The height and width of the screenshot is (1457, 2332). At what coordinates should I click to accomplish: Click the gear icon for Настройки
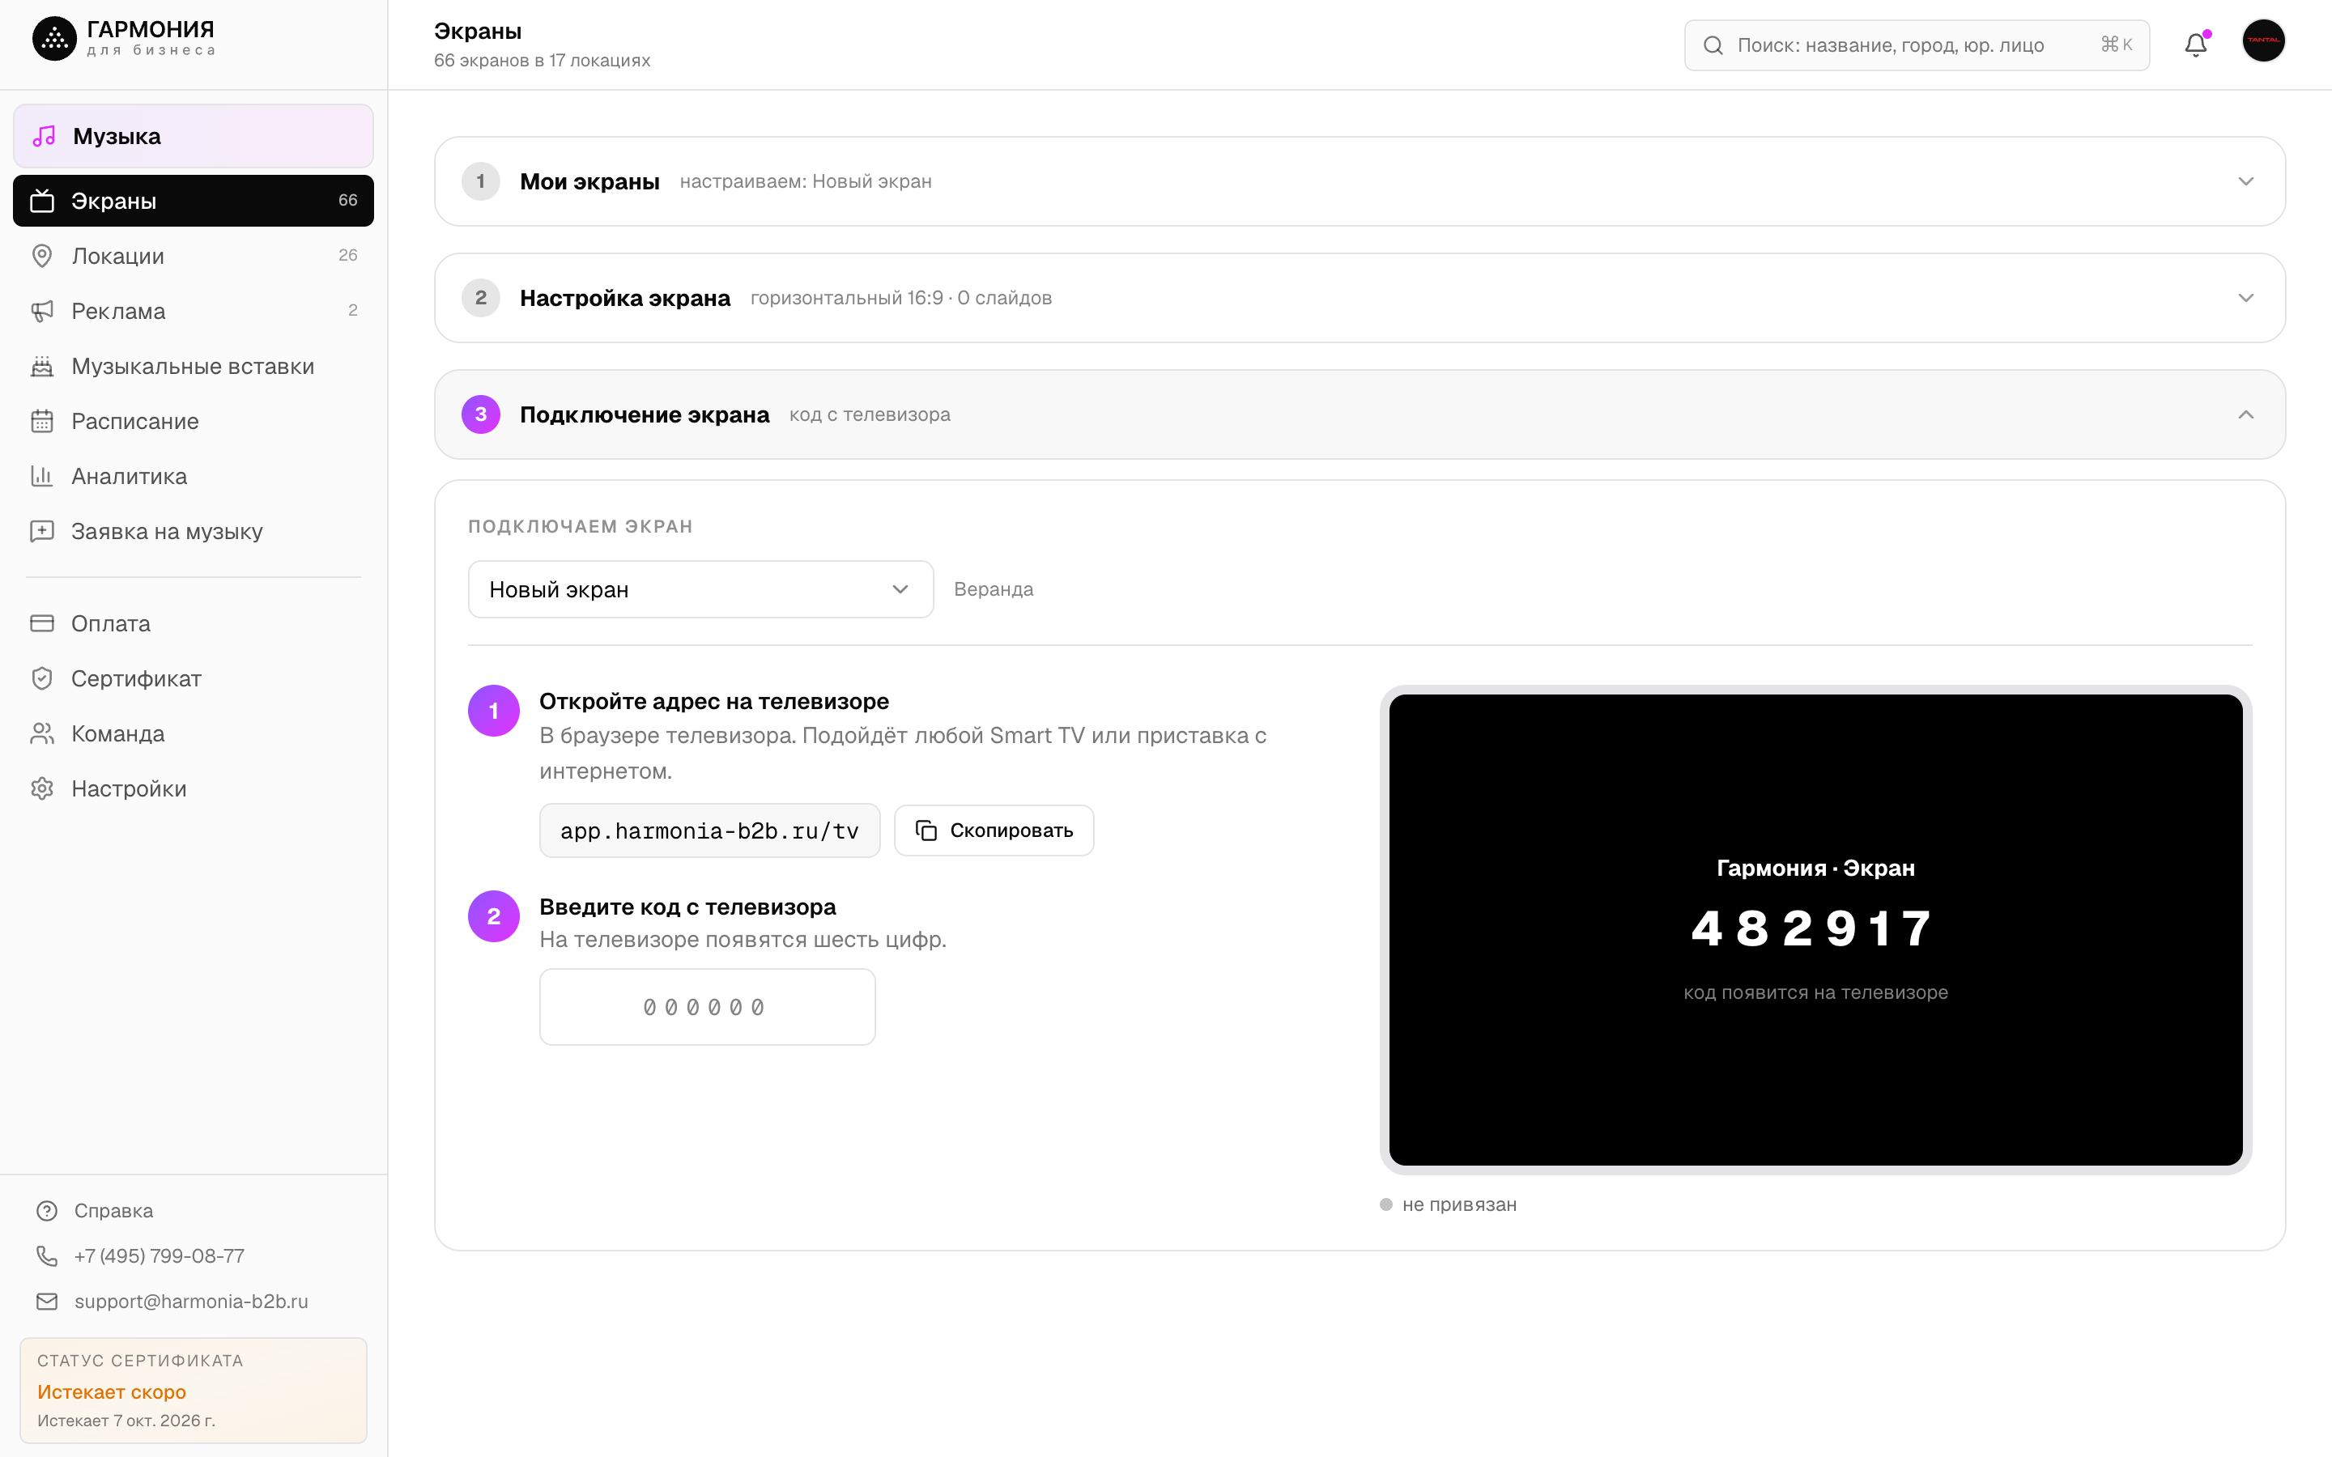coord(42,788)
